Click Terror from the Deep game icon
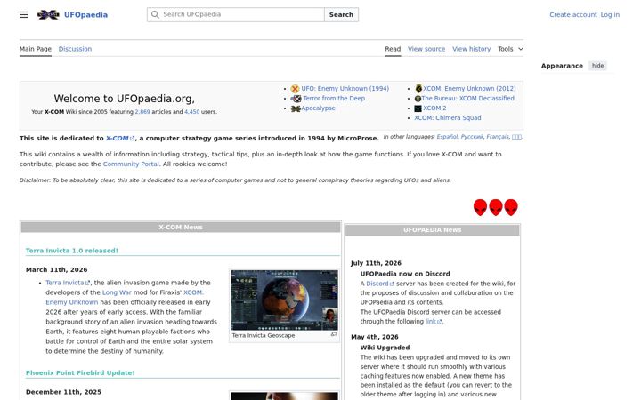The height and width of the screenshot is (400, 641). point(296,99)
